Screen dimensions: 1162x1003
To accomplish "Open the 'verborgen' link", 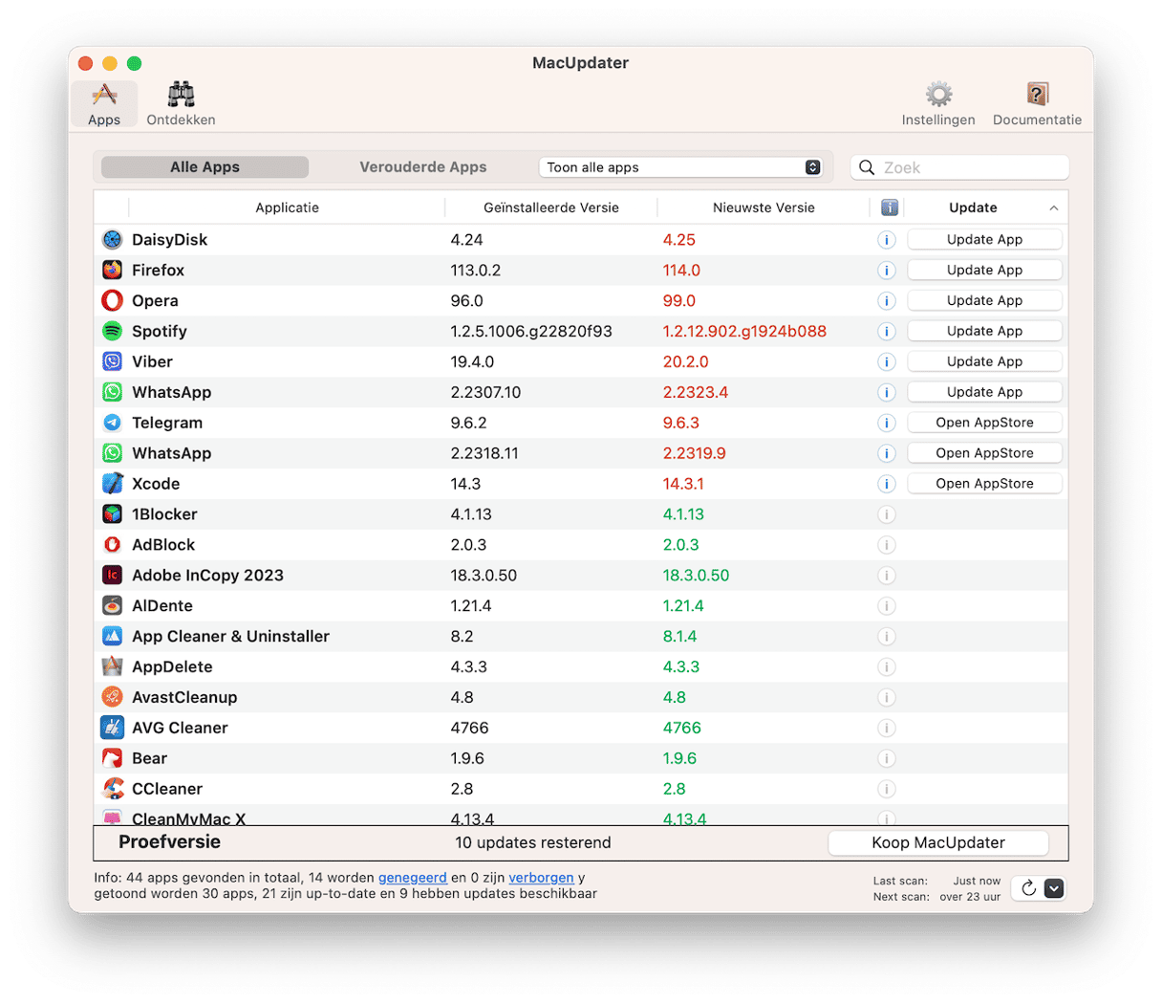I will 541,878.
